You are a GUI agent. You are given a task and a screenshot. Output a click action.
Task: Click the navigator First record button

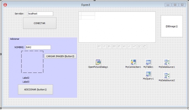(x=99, y=46)
